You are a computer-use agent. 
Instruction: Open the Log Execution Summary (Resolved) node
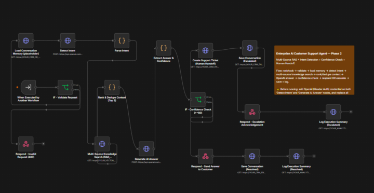click(296, 156)
